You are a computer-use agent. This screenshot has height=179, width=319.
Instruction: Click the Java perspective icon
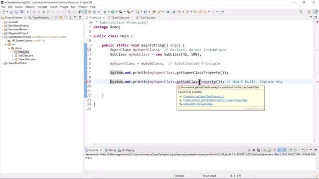tap(316, 12)
